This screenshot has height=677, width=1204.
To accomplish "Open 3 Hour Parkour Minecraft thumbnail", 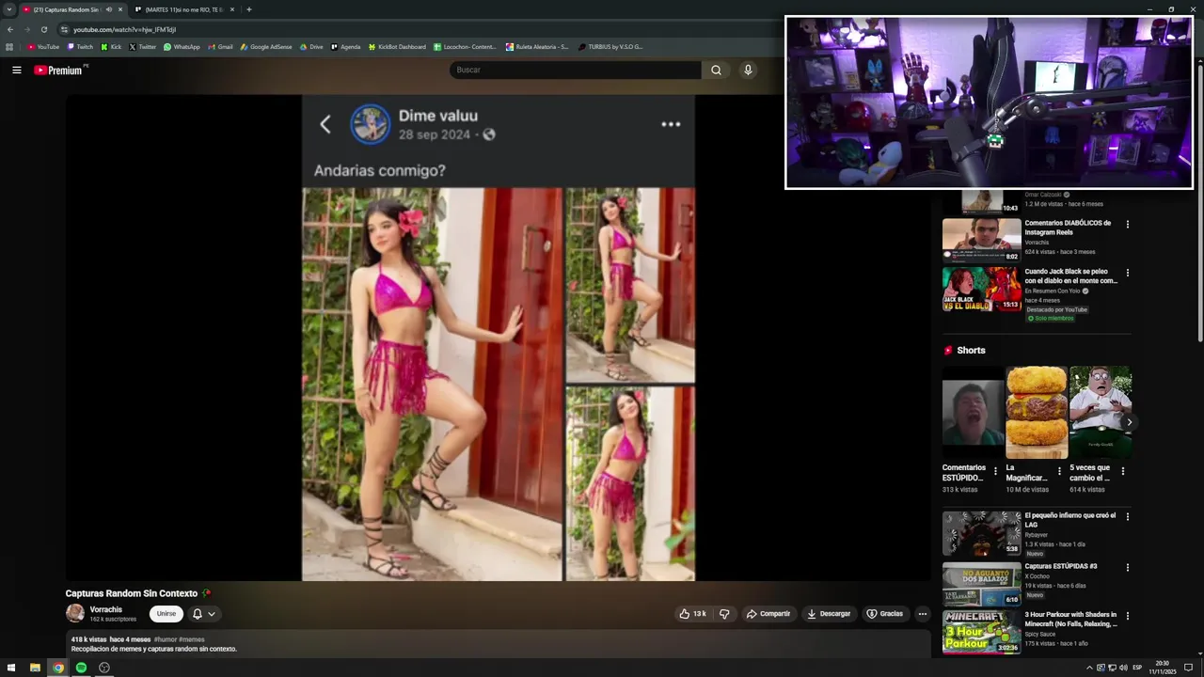I will [981, 633].
